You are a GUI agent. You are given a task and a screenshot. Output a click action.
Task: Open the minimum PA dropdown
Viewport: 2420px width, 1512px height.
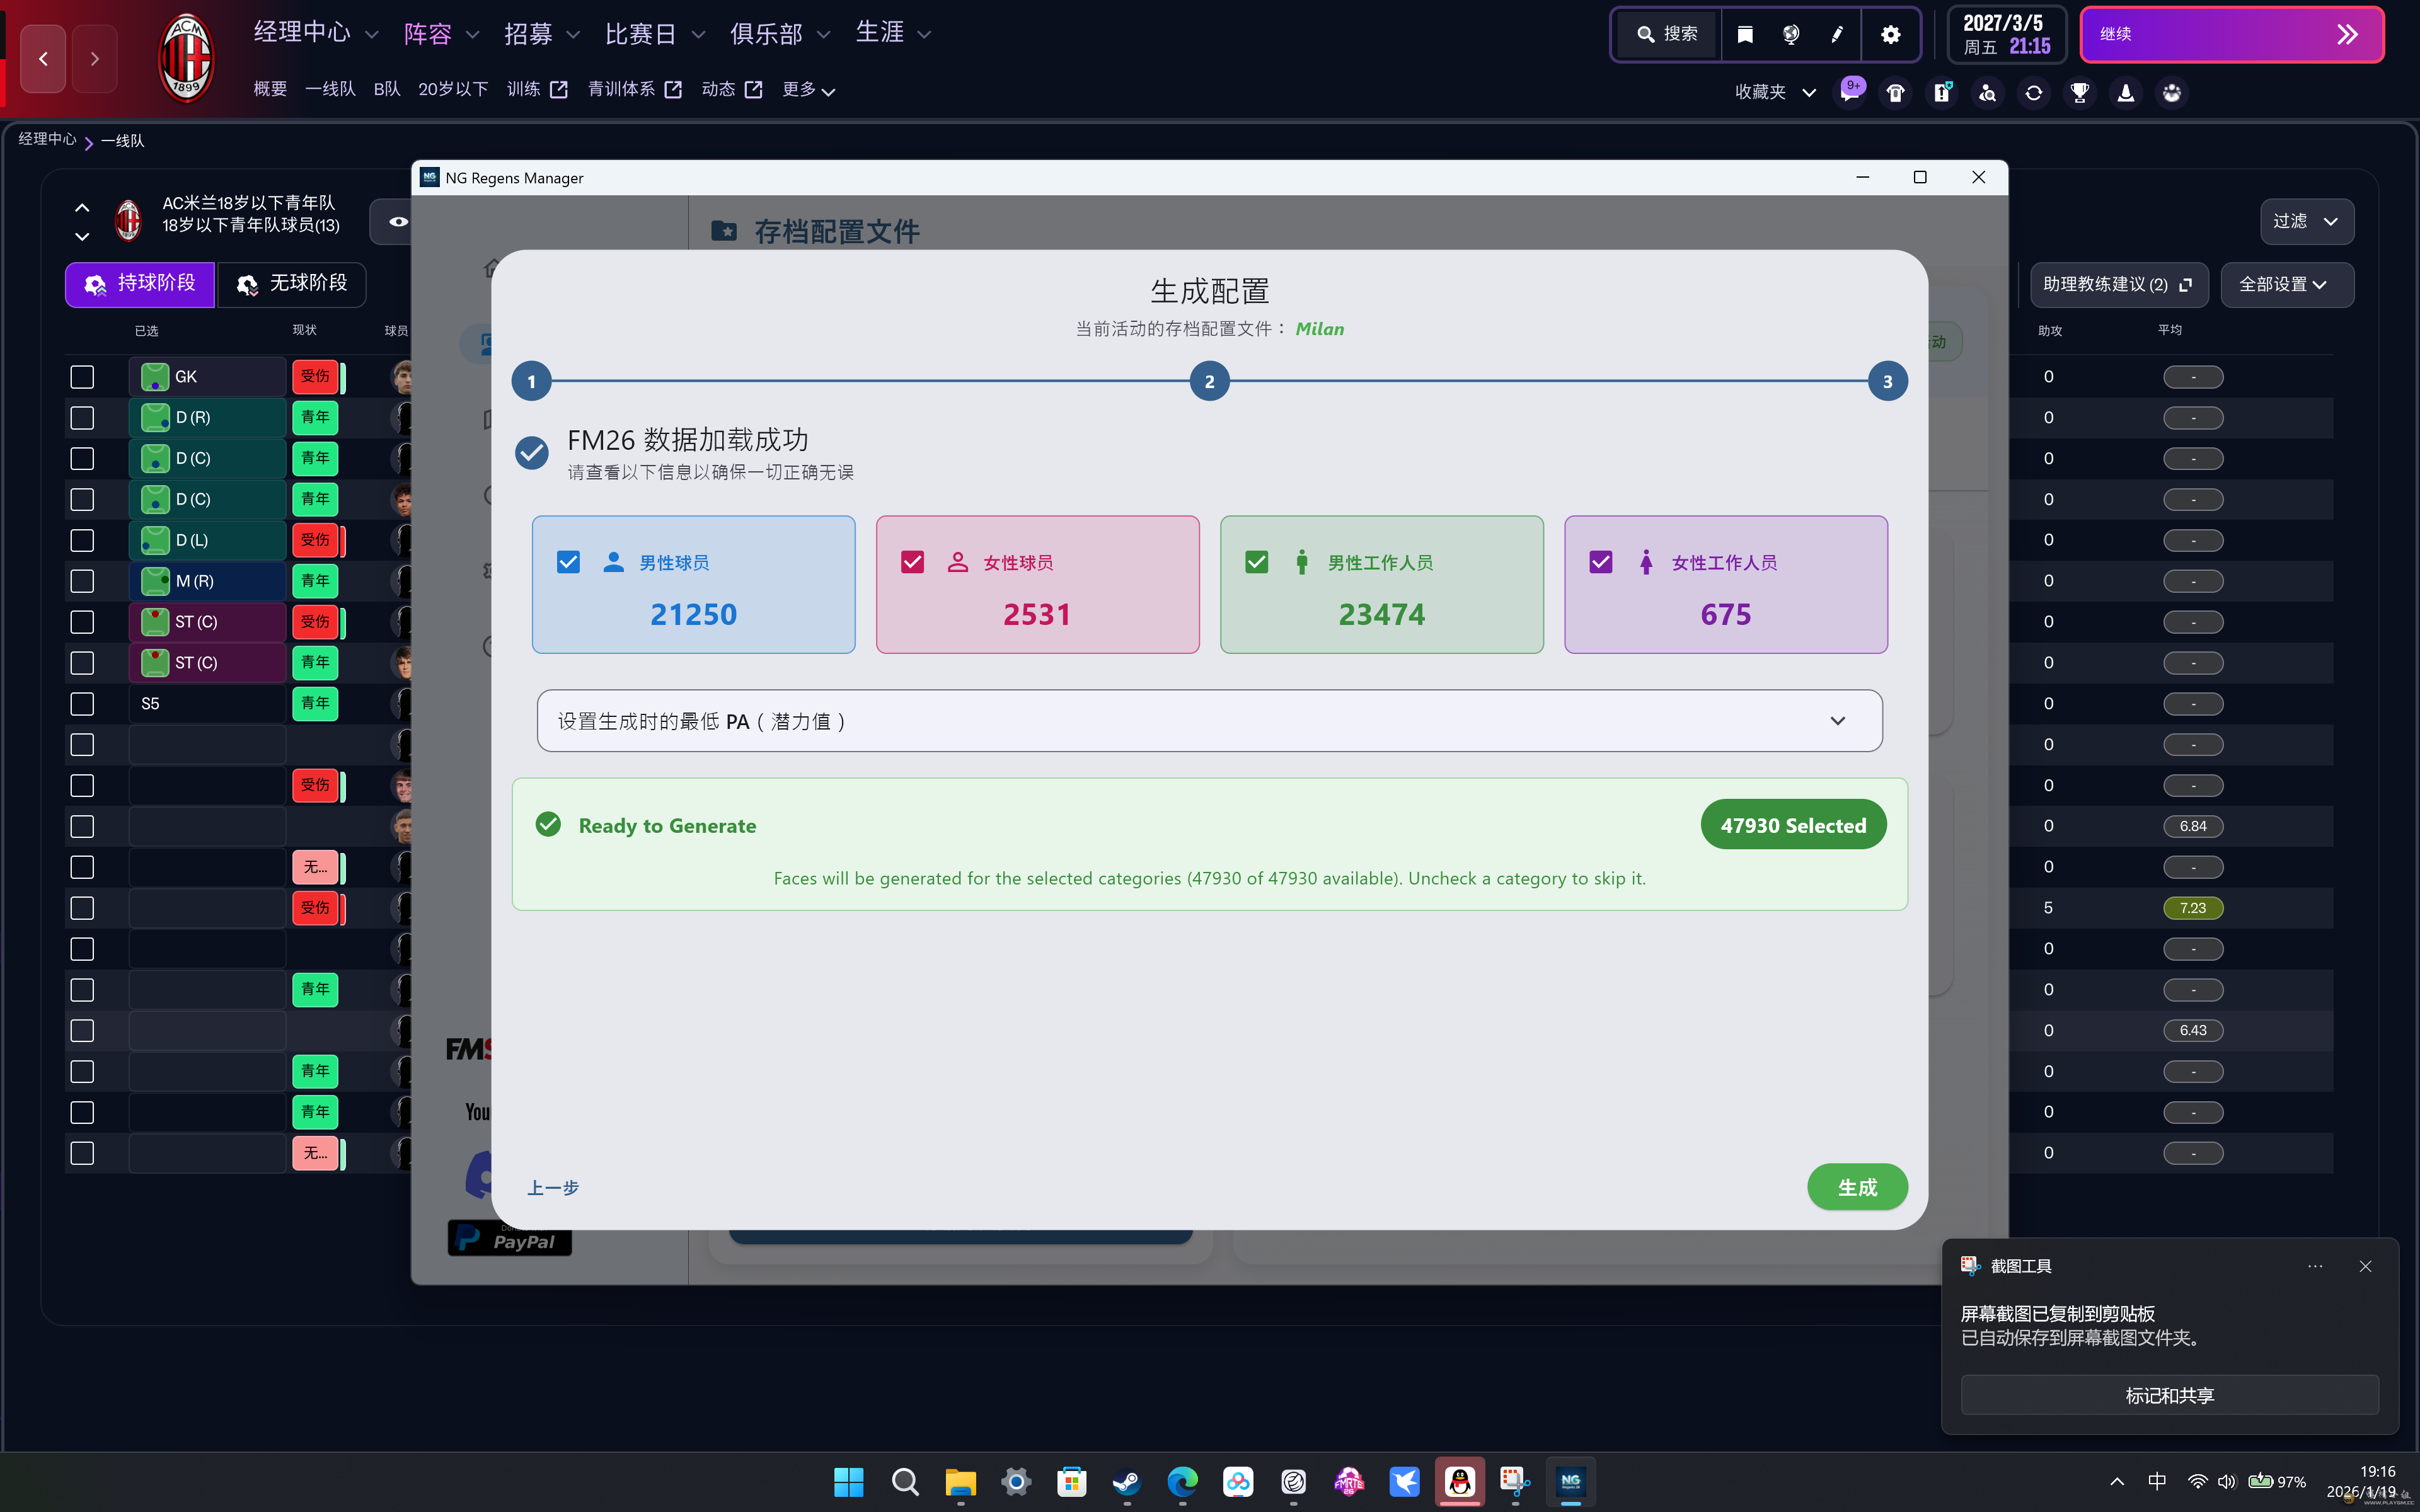1209,721
